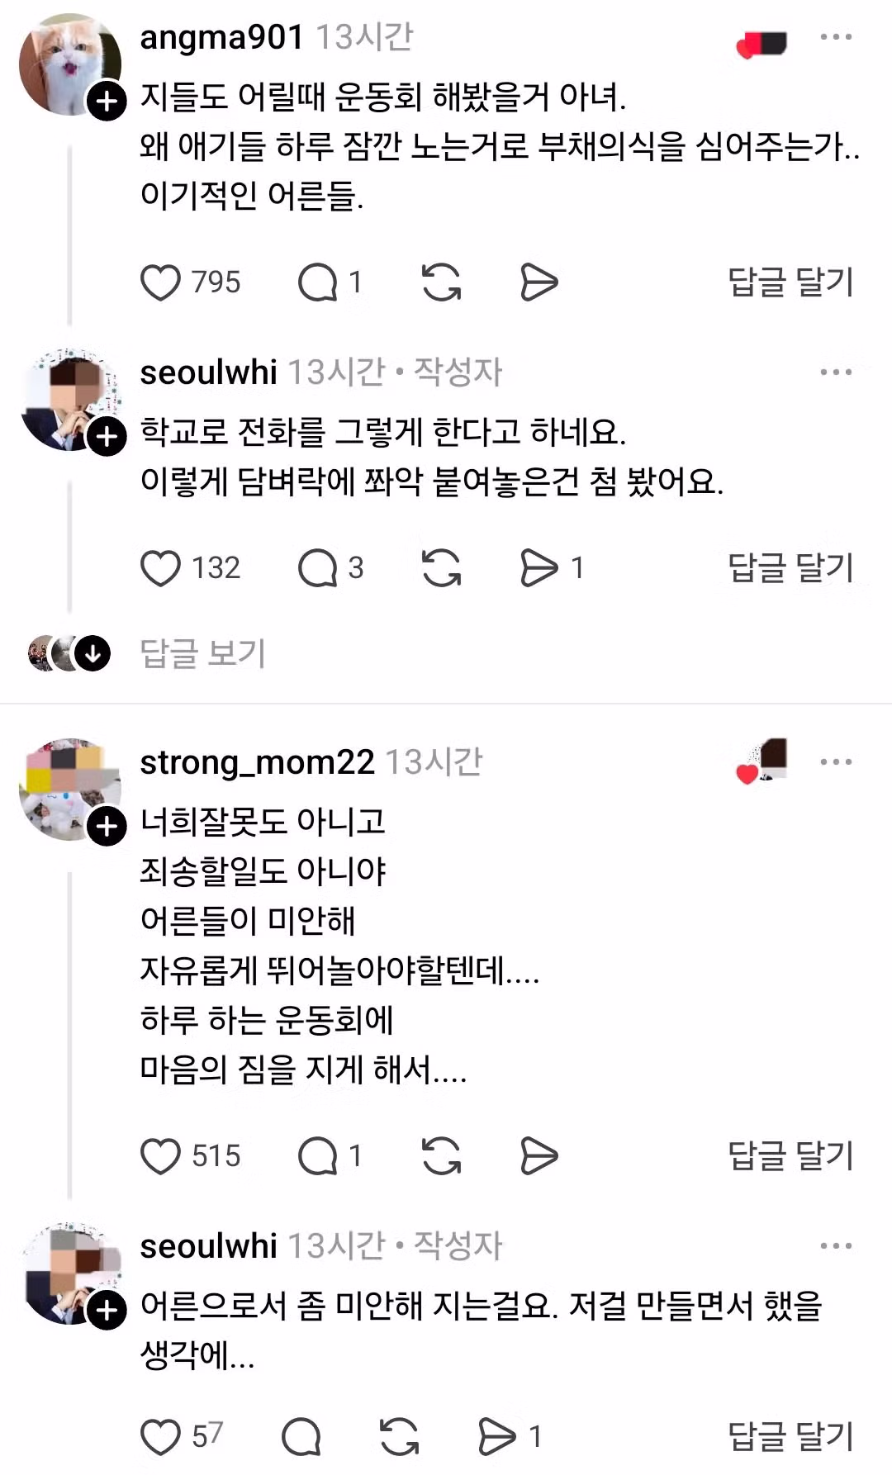The width and height of the screenshot is (892, 1475).
Task: Like angma901's comment with the heart icon
Action: pos(162,282)
